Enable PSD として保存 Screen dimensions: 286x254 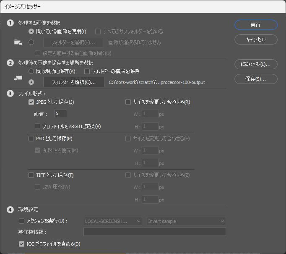coord(31,139)
